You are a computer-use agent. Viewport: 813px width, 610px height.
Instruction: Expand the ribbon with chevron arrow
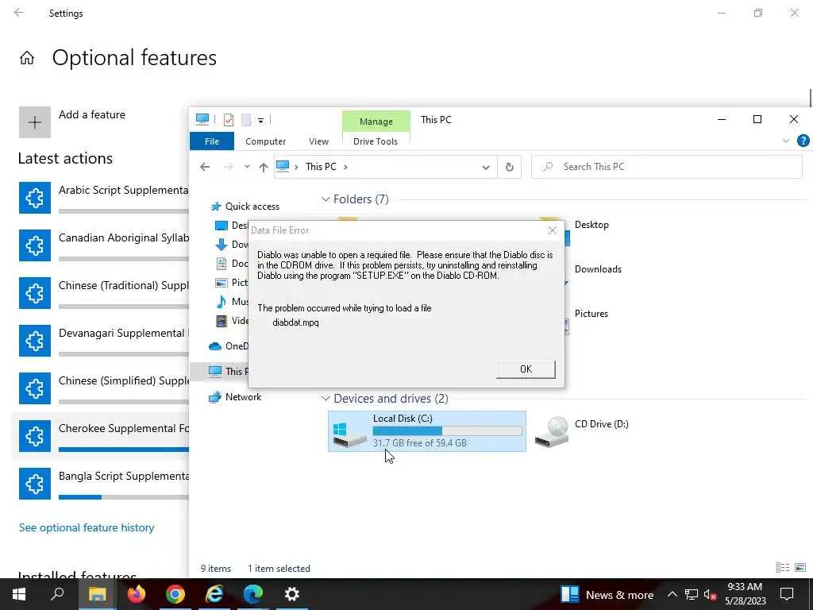[x=785, y=141]
